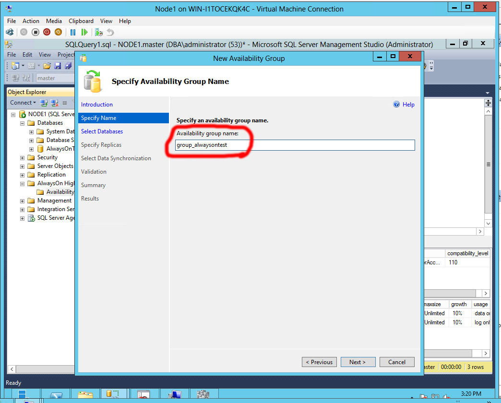Viewport: 501px width, 403px height.
Task: Open the Connect dropdown in Object Explorer
Action: click(23, 103)
